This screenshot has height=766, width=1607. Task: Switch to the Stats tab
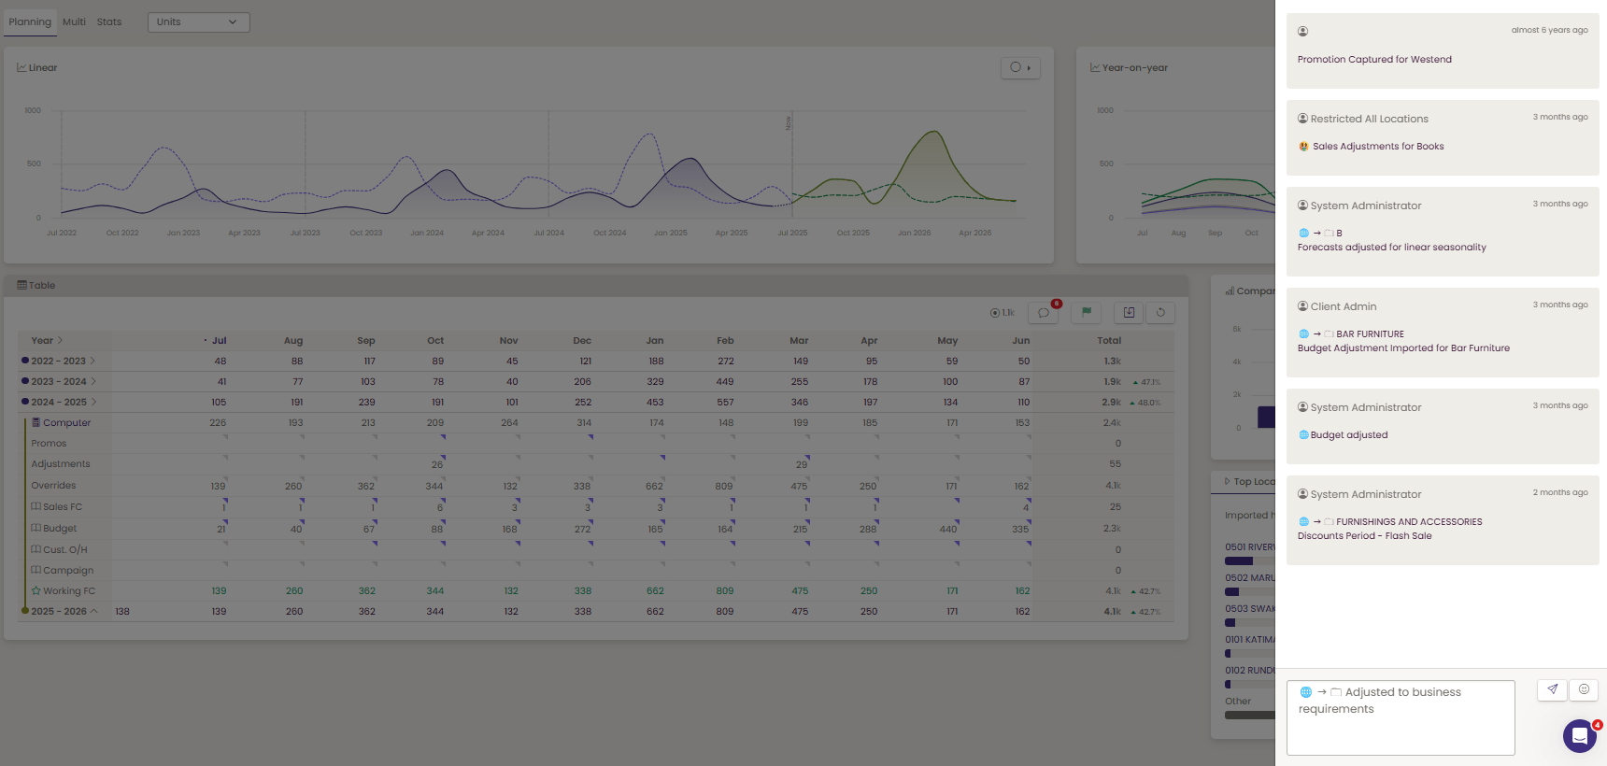(x=109, y=21)
